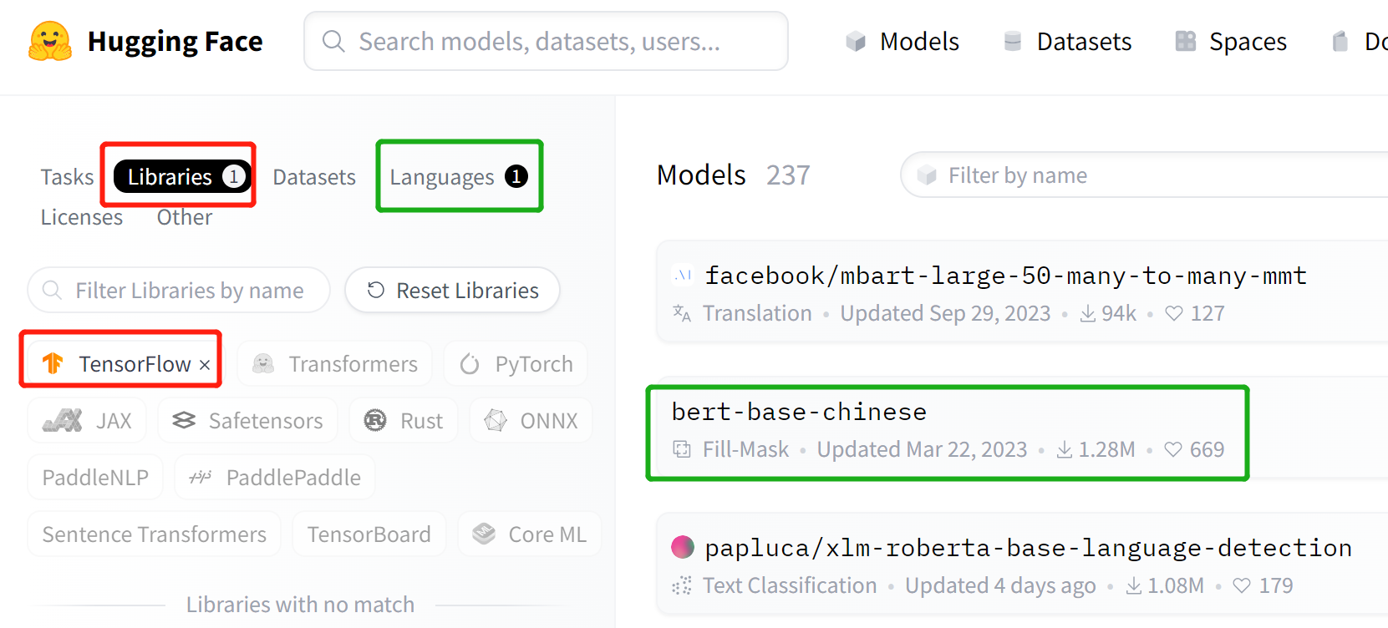Click the Datasets cylinder icon in header
Viewport: 1388px width, 628px height.
click(x=1013, y=41)
